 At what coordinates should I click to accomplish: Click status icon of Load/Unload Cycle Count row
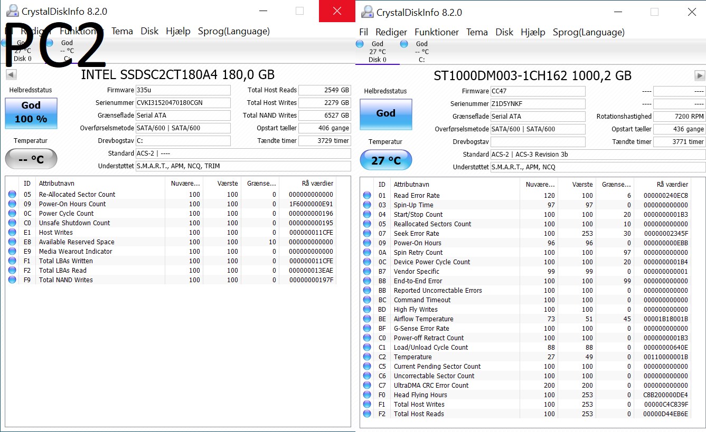pos(367,348)
